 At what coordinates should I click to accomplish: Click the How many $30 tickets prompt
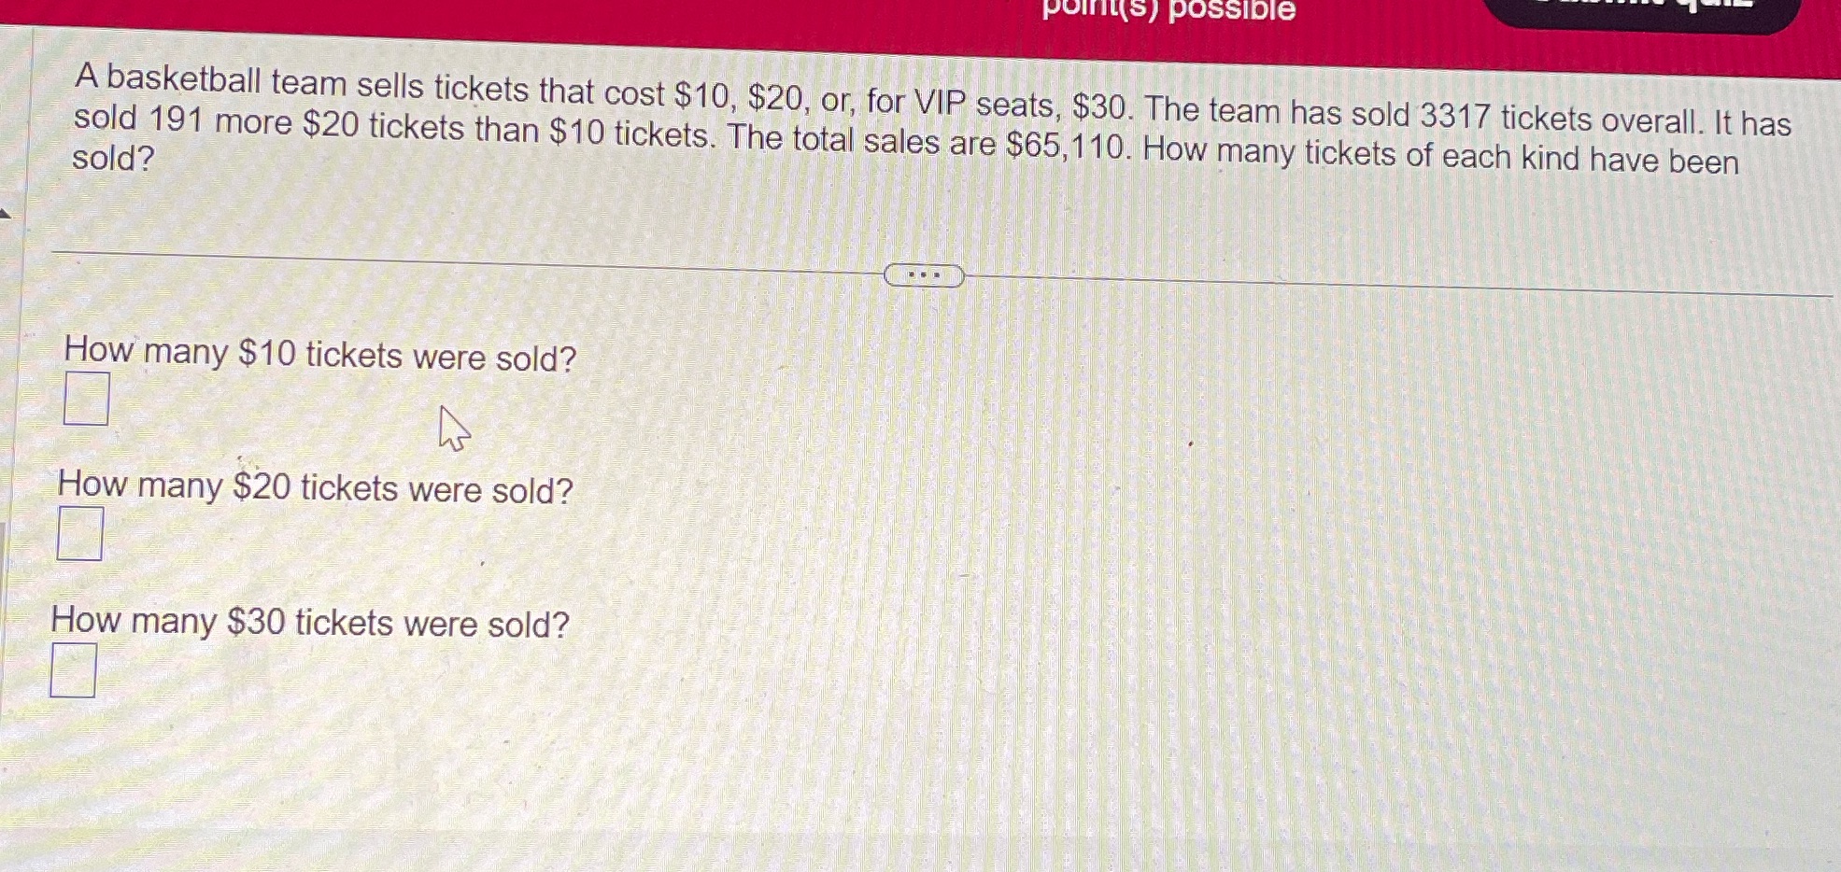(x=309, y=621)
